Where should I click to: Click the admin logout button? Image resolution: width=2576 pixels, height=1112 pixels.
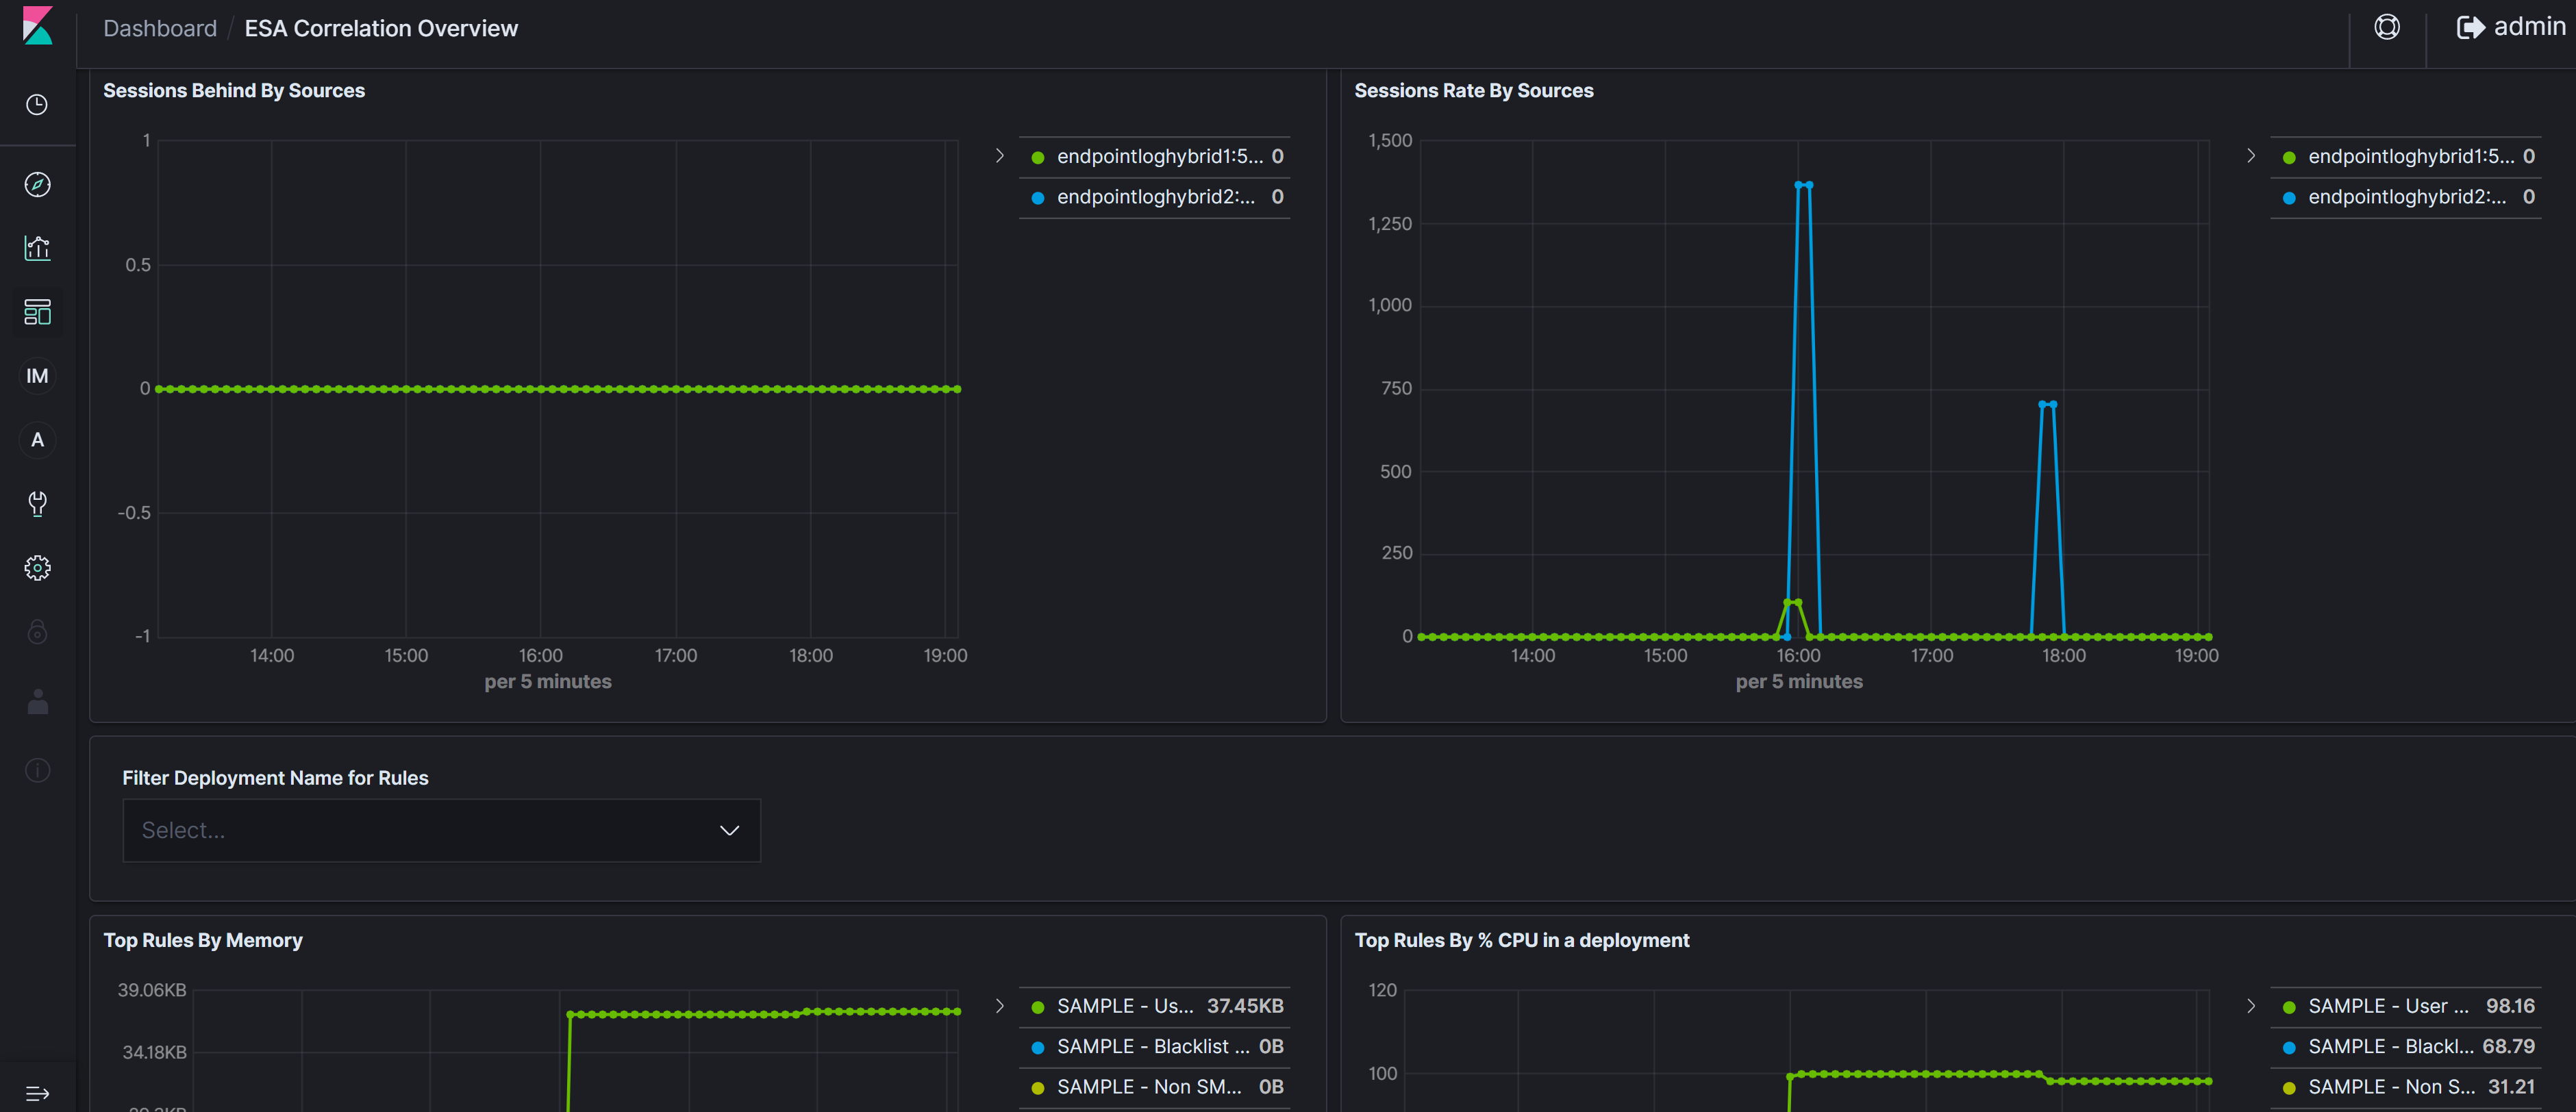[2510, 27]
